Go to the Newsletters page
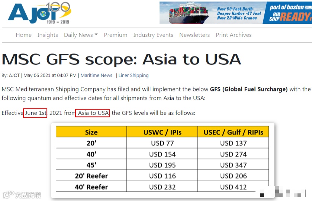 click(x=194, y=35)
